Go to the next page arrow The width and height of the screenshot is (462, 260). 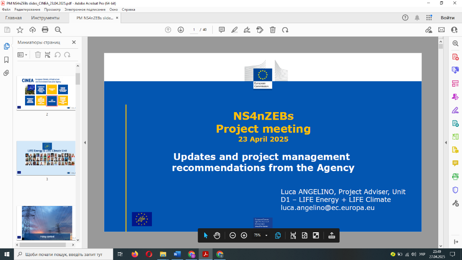pos(181,30)
